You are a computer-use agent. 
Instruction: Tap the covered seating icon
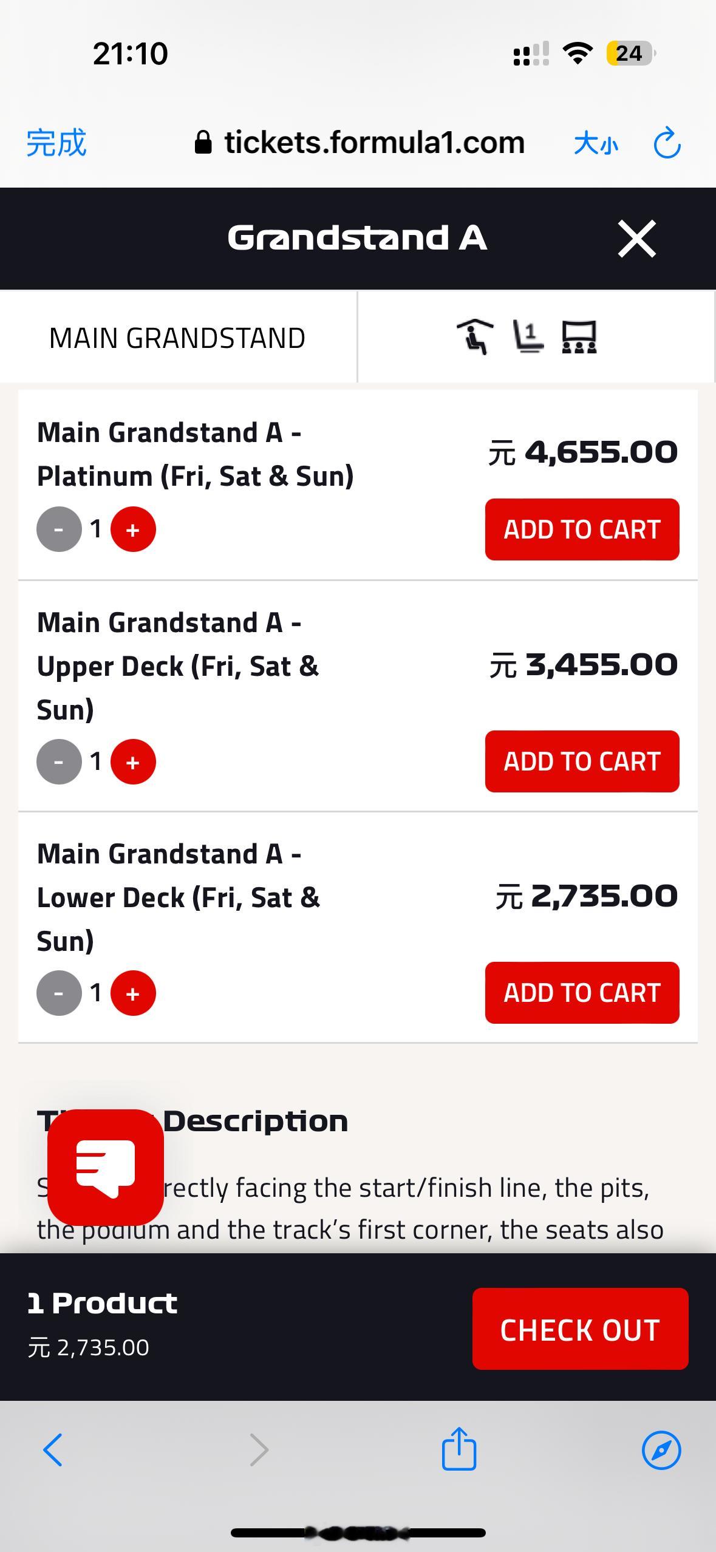(x=474, y=337)
